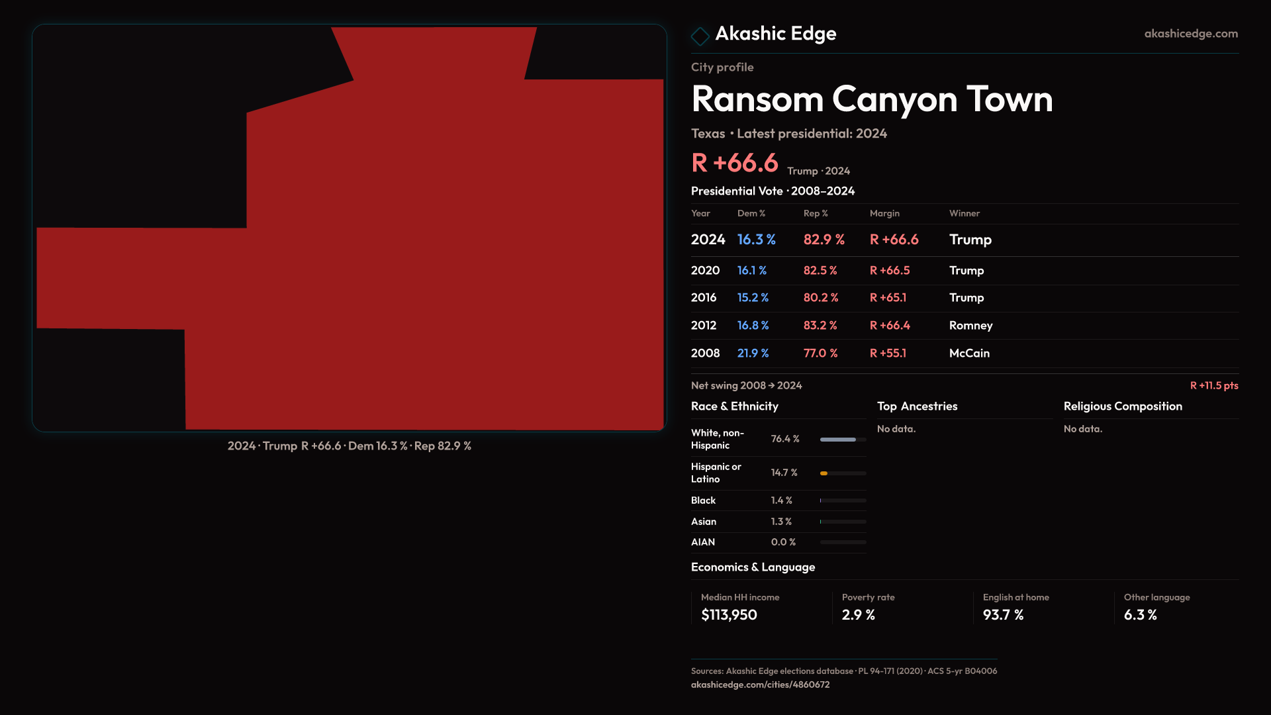Click the Margin column header
Viewport: 1271px width, 715px height.
tap(884, 213)
